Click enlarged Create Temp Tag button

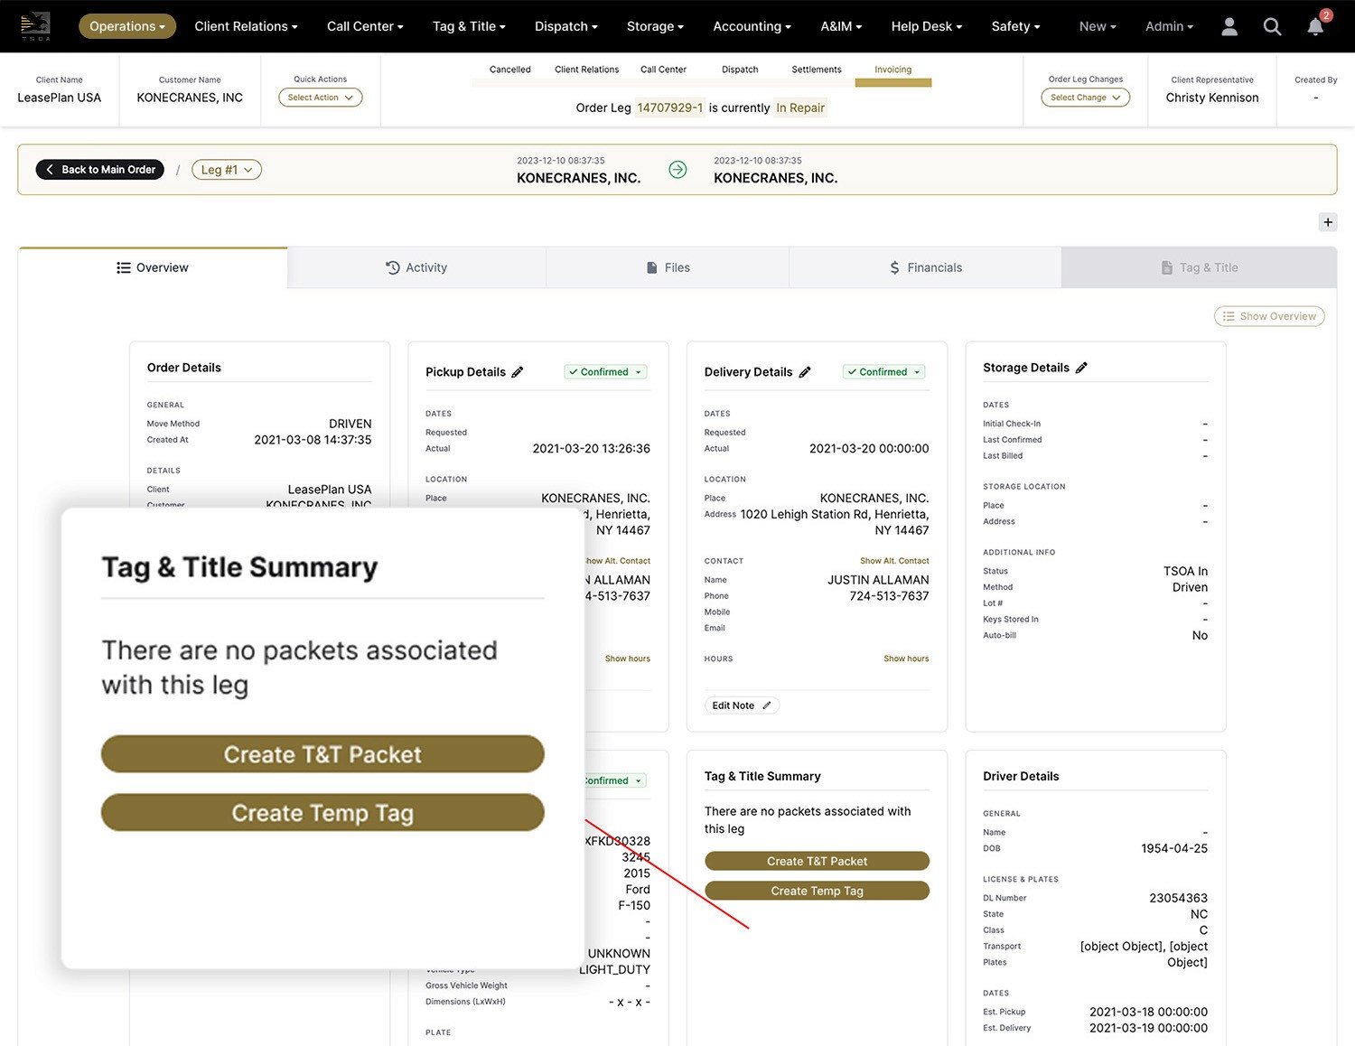(322, 813)
